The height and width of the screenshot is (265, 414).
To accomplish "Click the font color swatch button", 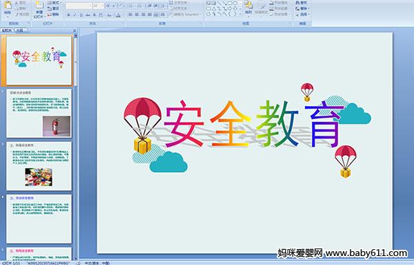I will (x=118, y=15).
